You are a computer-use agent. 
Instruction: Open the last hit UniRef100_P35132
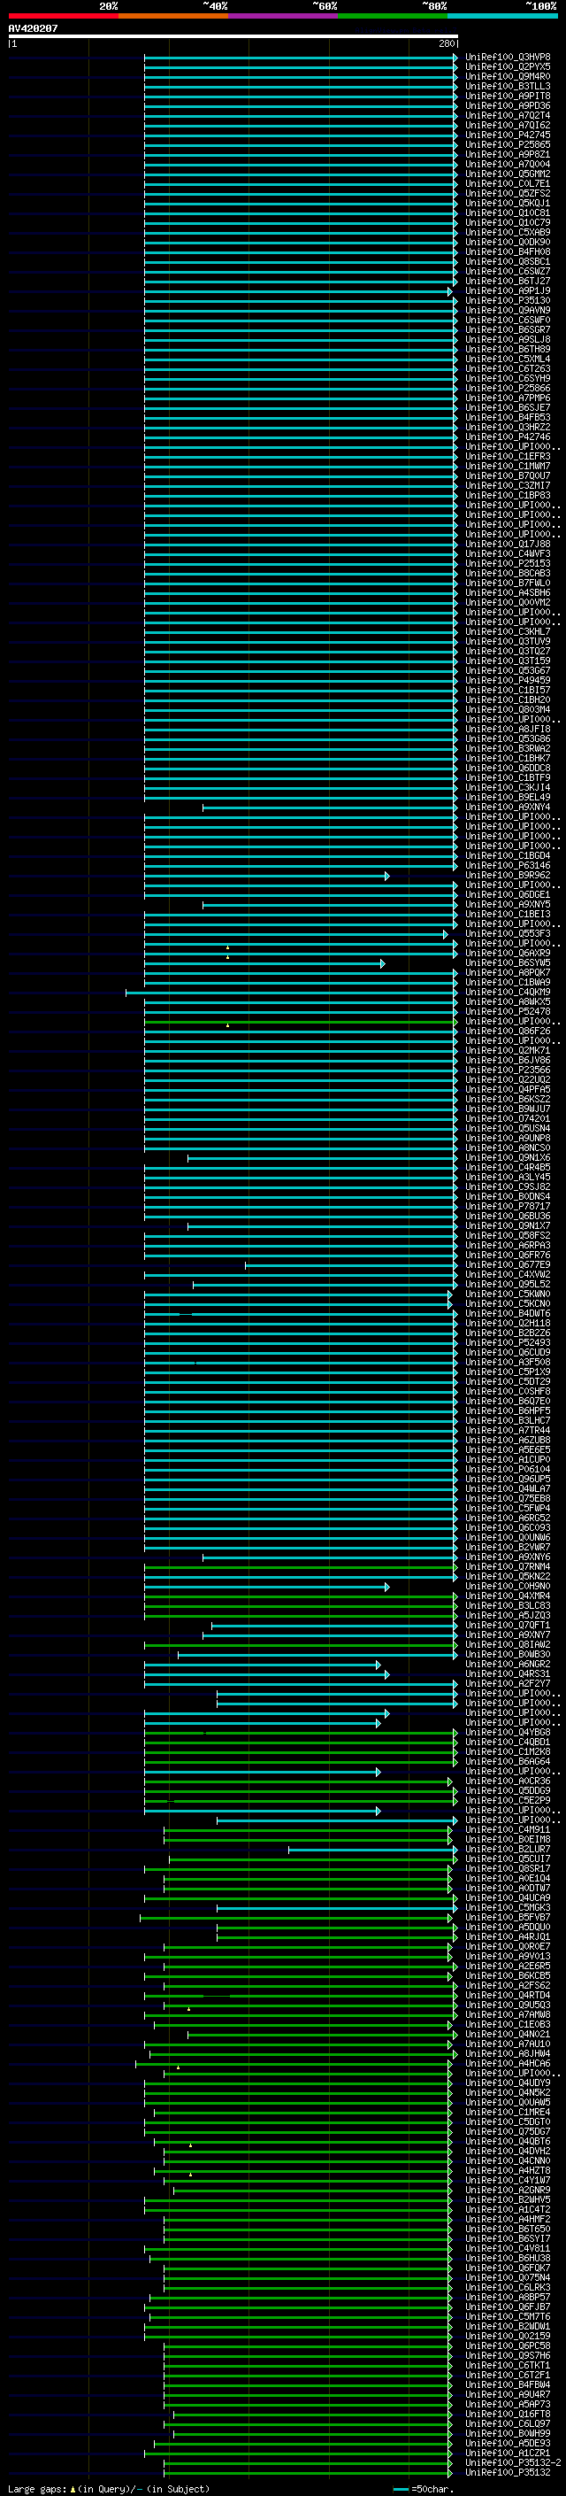tap(508, 2472)
